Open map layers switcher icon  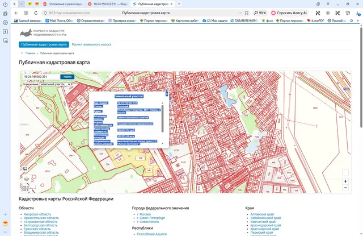pyautogui.click(x=27, y=179)
